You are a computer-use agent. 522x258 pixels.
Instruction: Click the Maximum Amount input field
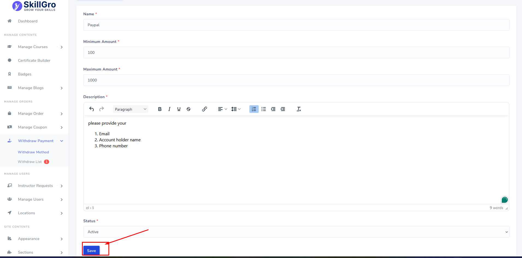(296, 80)
